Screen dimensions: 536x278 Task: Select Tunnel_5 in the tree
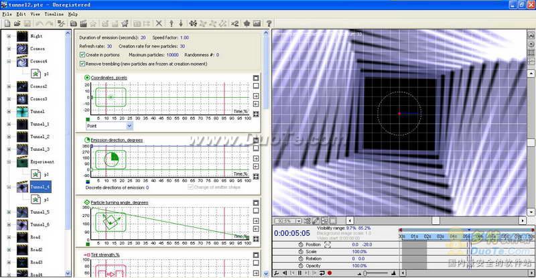40,212
